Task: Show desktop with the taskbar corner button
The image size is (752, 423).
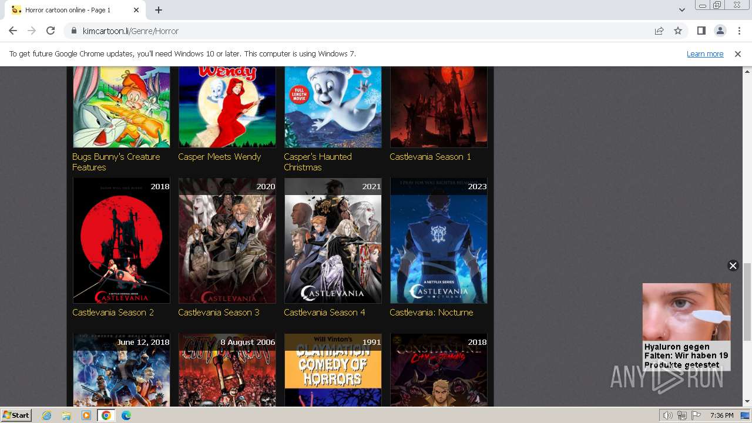Action: click(746, 415)
